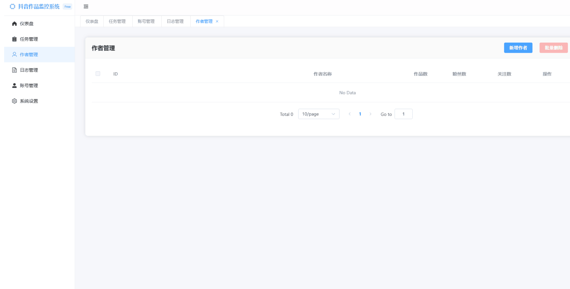This screenshot has width=570, height=289.
Task: Click the Go to page input field
Action: click(403, 114)
